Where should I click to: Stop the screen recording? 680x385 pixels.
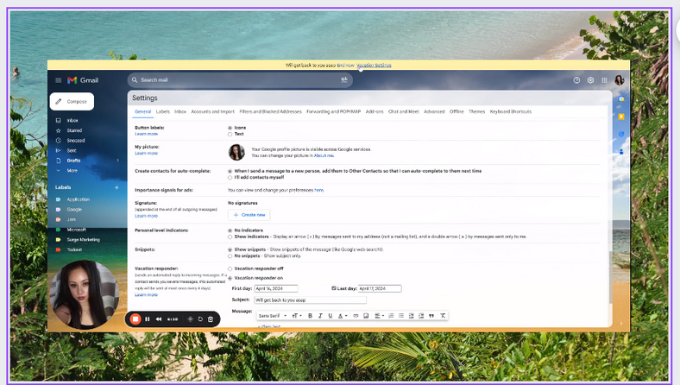coord(135,319)
